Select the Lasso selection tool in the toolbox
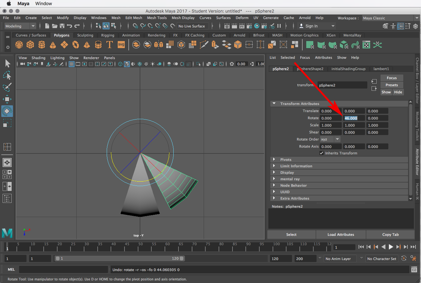This screenshot has width=421, height=283. coord(7,75)
